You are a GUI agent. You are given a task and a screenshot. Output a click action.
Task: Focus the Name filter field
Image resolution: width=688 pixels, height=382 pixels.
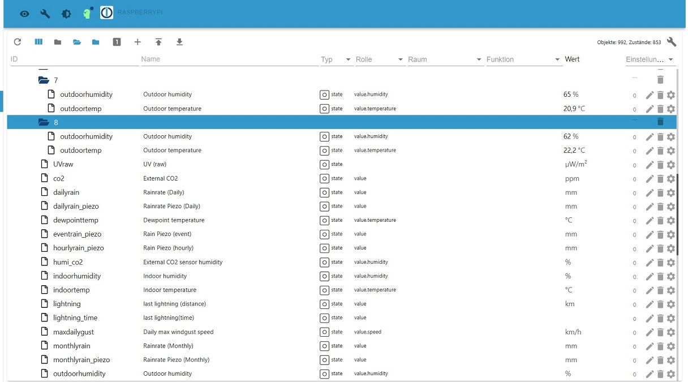(230, 59)
